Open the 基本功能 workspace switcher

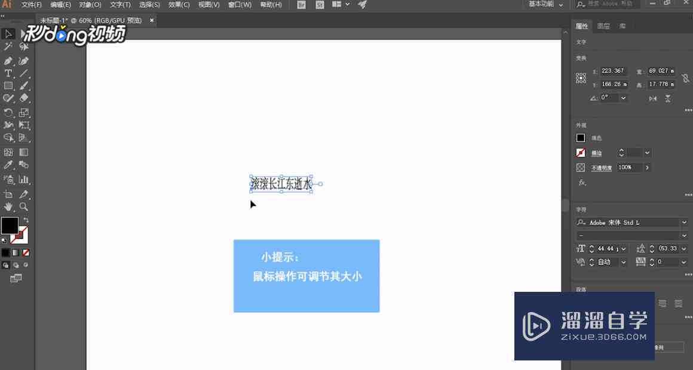[546, 4]
